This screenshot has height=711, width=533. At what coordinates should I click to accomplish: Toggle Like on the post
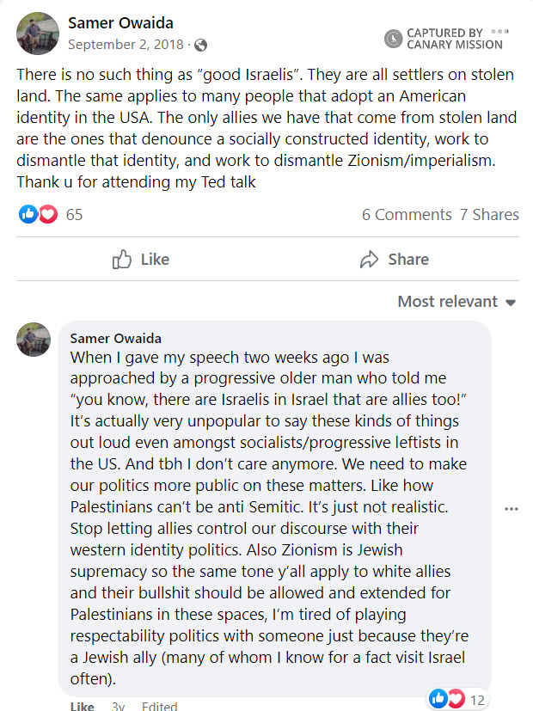(141, 259)
